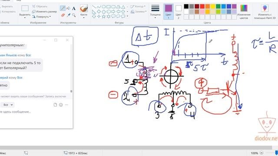Select the Fill with color bucket tool
The width and height of the screenshot is (278, 156).
tap(68, 8)
